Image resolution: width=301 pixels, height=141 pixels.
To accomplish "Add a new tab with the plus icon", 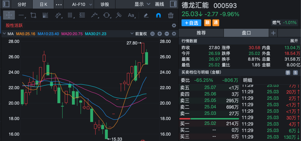I will (273, 33).
